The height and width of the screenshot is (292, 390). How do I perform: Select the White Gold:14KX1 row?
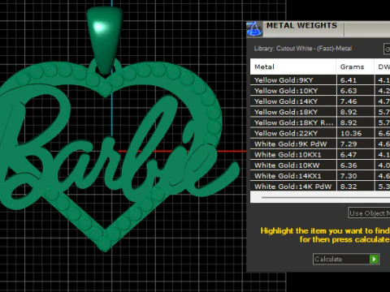(320, 176)
